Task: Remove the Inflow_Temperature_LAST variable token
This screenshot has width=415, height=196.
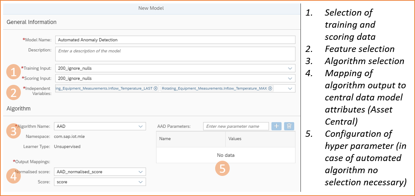Action: click(x=155, y=89)
